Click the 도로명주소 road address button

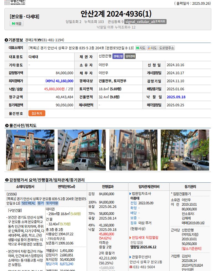[167, 48]
